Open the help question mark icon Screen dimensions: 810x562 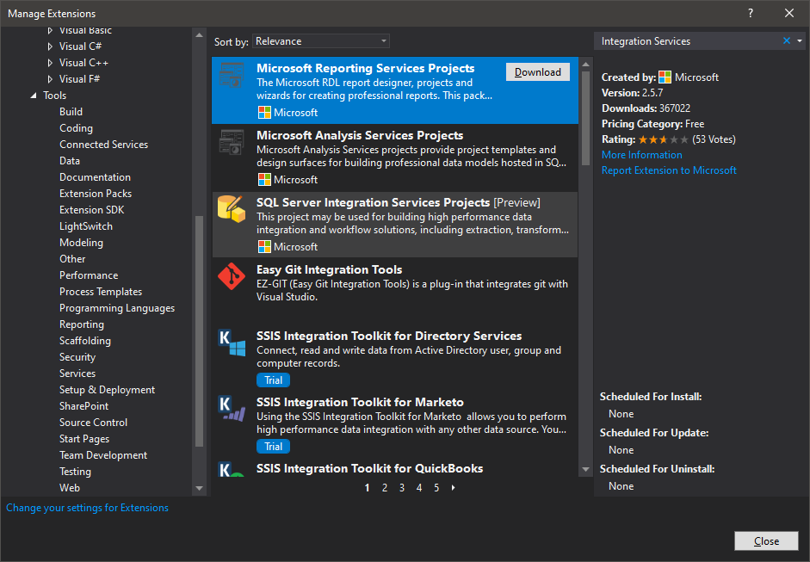[751, 13]
